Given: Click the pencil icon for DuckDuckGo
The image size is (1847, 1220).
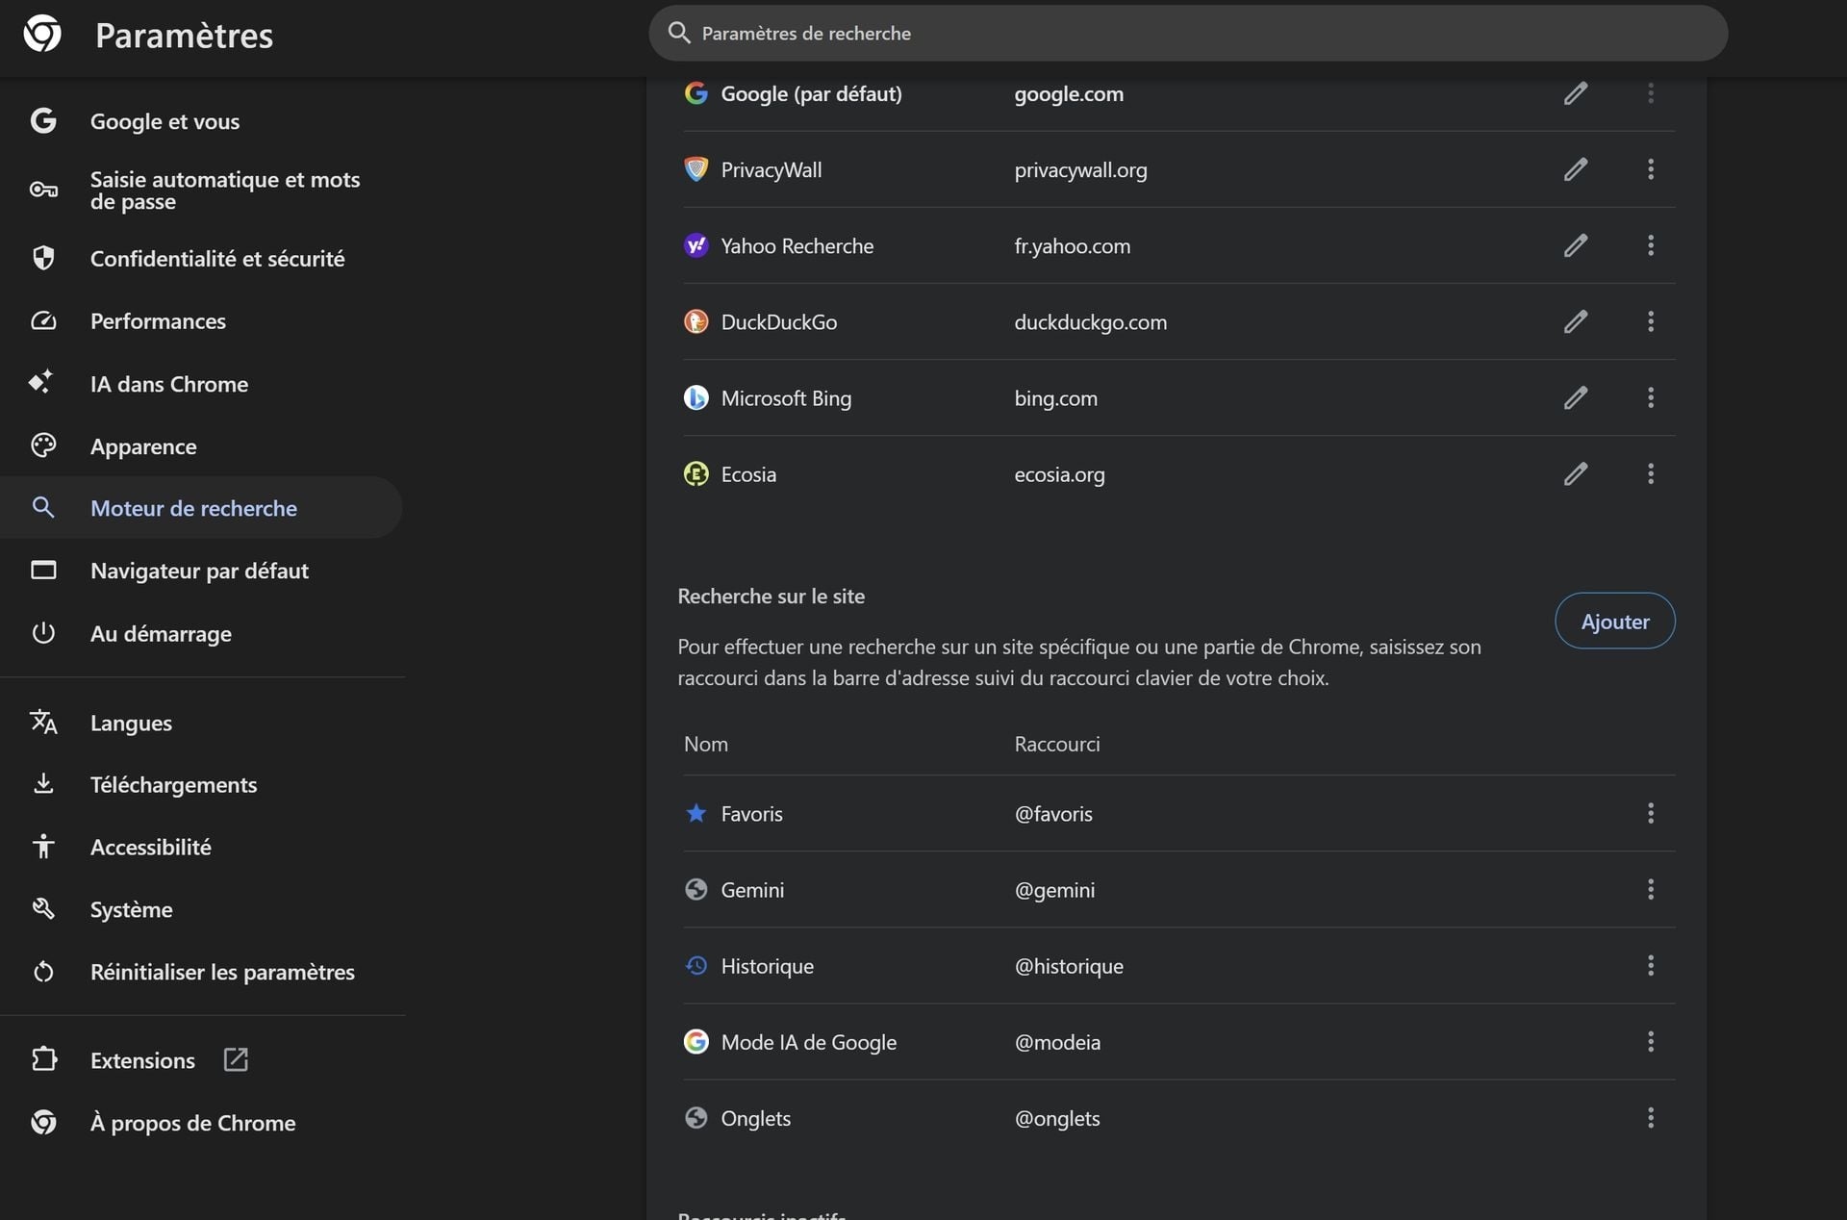Looking at the screenshot, I should [1575, 321].
